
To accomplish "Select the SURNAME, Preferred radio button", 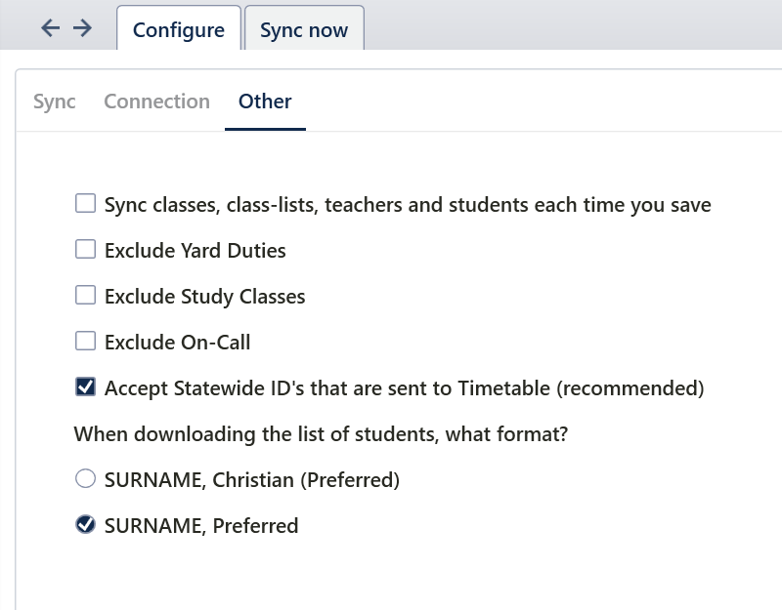I will 86,525.
